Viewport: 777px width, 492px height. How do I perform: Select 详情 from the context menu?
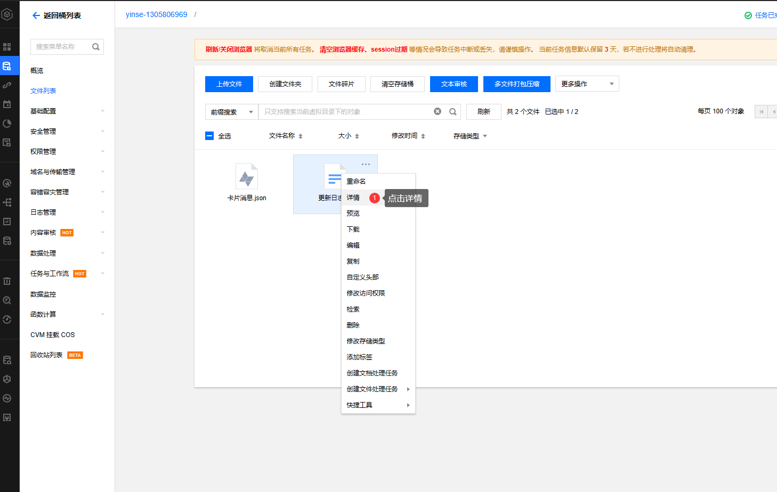click(x=353, y=198)
